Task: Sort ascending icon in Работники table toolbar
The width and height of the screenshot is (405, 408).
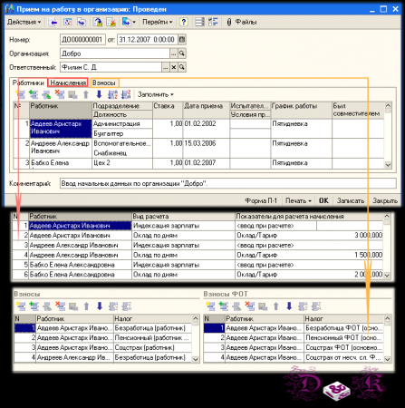Action: (x=112, y=94)
